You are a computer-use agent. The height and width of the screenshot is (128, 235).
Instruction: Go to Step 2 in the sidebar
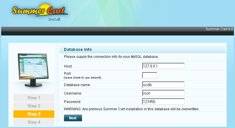pos(34,106)
